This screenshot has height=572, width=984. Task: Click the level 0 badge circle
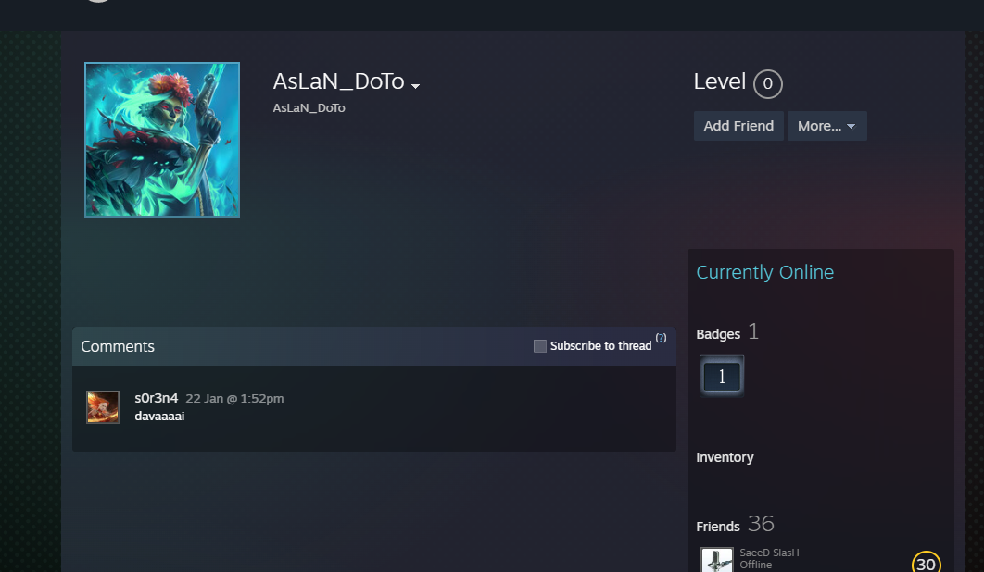pos(767,83)
